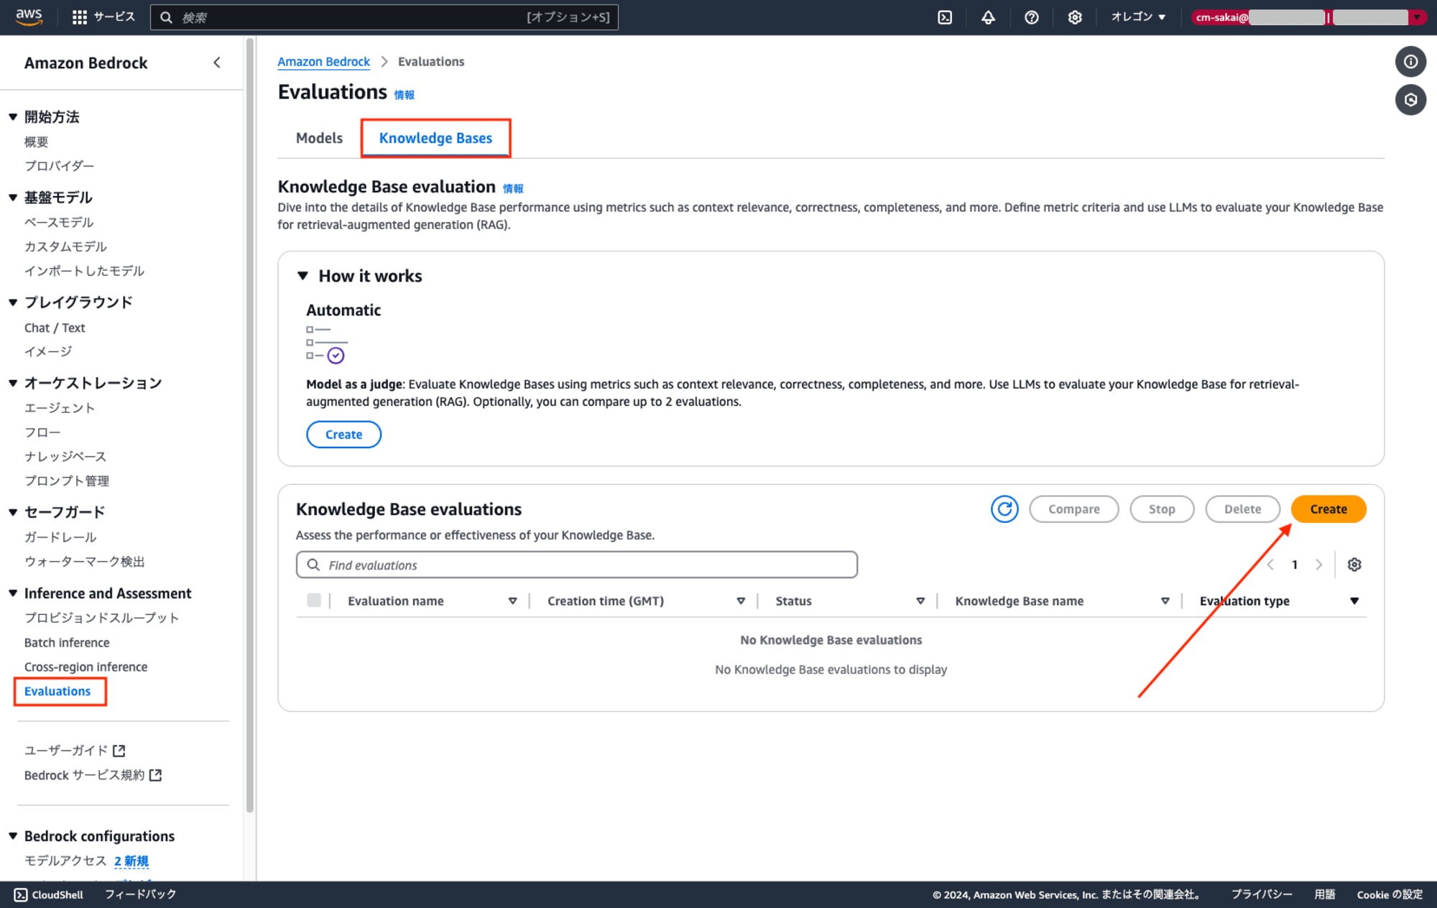The image size is (1437, 908).
Task: Collapse the 基盤モデル sidebar section
Action: (x=13, y=198)
